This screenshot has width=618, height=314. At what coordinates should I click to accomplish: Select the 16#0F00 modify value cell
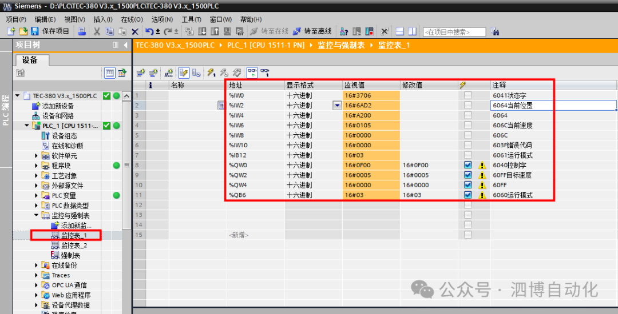click(x=429, y=165)
